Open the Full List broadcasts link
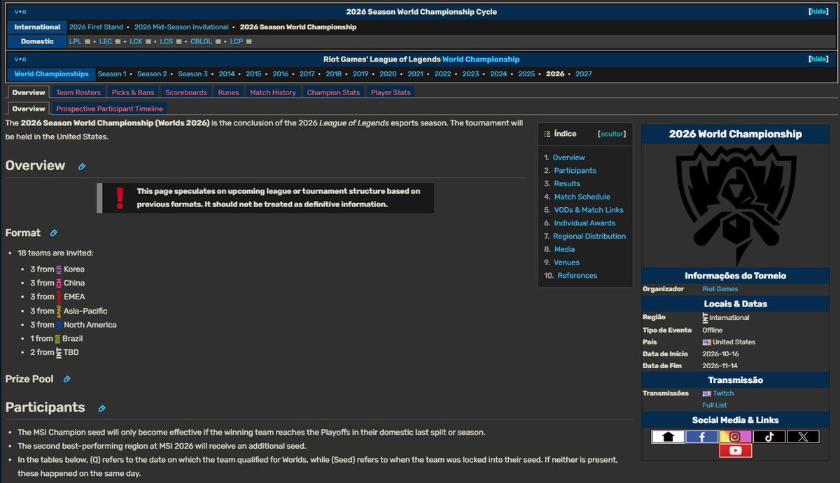 (x=715, y=405)
